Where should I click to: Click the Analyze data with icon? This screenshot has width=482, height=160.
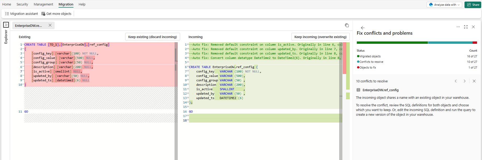point(431,5)
